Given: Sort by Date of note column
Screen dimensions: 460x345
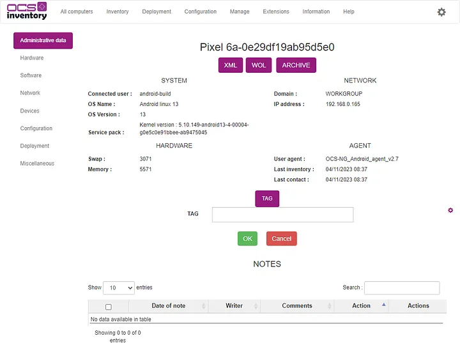Looking at the screenshot, I should tap(169, 305).
